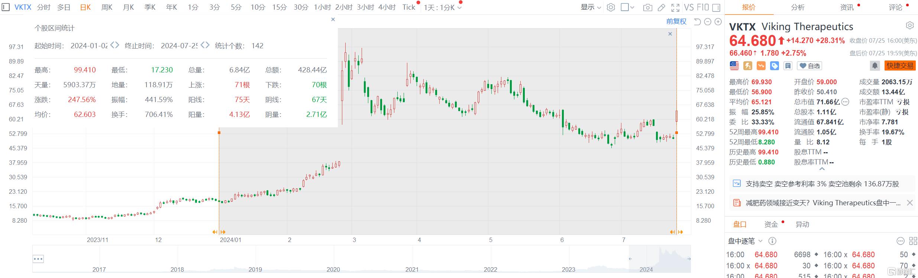Select the 30分 interval

[x=301, y=7]
